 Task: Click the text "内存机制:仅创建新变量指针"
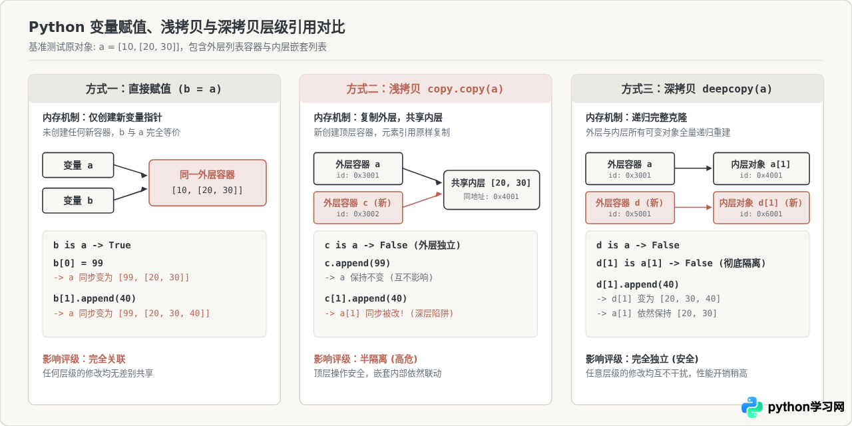tap(103, 118)
